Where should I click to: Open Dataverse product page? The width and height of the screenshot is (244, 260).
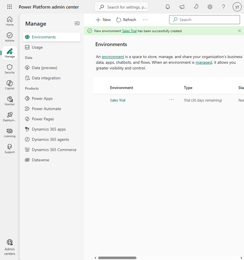point(52,160)
